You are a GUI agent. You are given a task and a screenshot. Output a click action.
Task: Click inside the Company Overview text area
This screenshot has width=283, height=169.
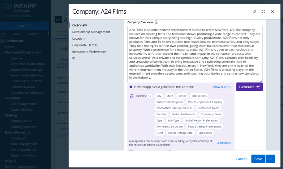tap(195, 54)
